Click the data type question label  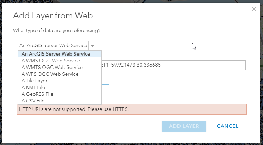pyautogui.click(x=57, y=31)
